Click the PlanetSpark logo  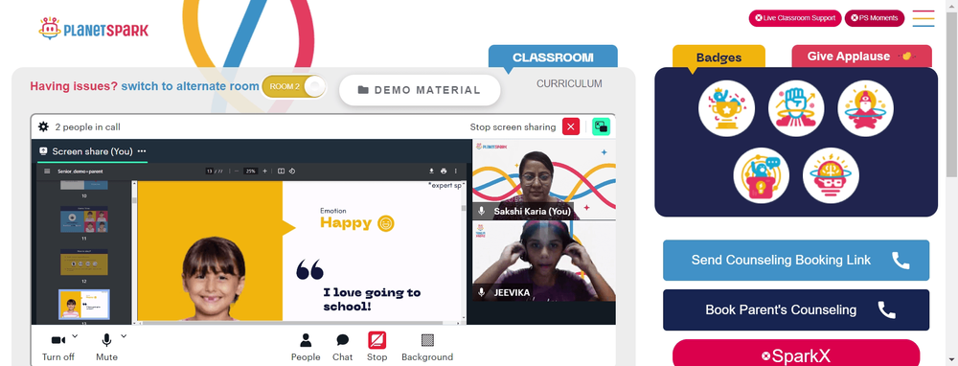[x=94, y=29]
